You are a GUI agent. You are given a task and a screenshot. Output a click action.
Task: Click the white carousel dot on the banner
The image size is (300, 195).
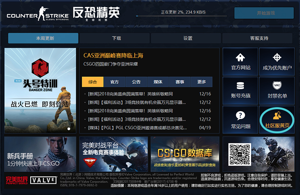69,129
